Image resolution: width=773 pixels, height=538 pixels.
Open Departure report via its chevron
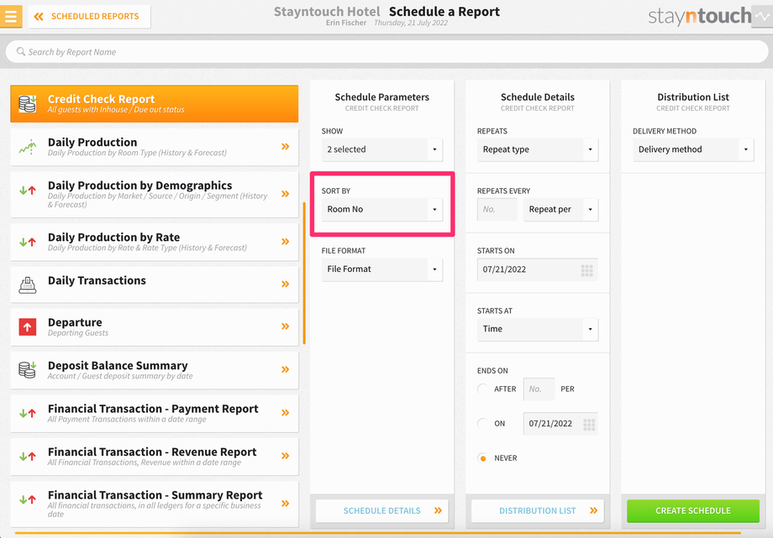coord(285,326)
